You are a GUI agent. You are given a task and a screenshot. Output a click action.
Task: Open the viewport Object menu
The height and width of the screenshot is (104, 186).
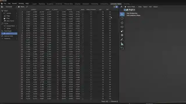coord(155,7)
